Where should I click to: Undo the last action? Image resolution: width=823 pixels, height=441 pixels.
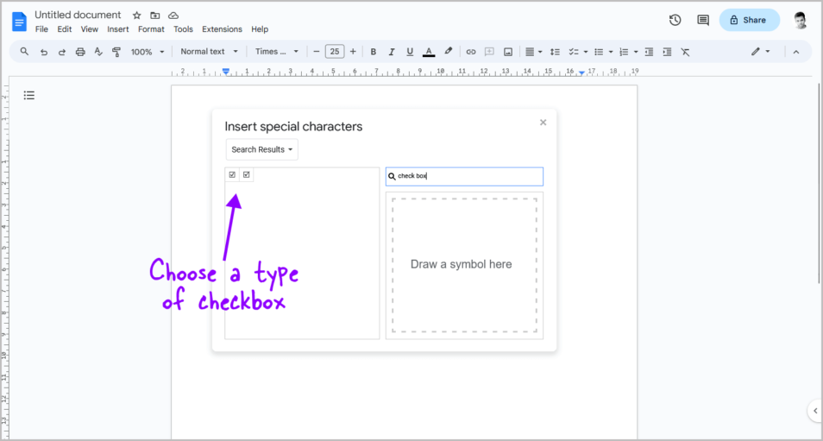click(x=43, y=52)
